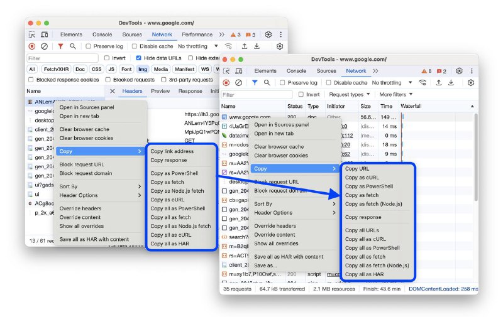Click warnings count 8 icon in front window
This screenshot has height=317, width=503.
426,71
